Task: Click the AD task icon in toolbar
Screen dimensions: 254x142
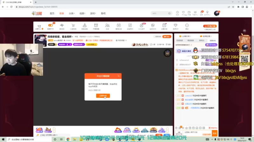Action: click(118, 25)
